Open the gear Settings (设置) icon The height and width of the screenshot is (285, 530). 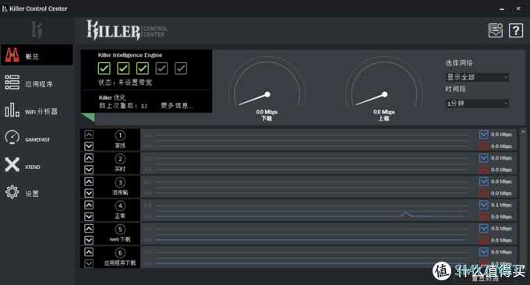click(12, 192)
